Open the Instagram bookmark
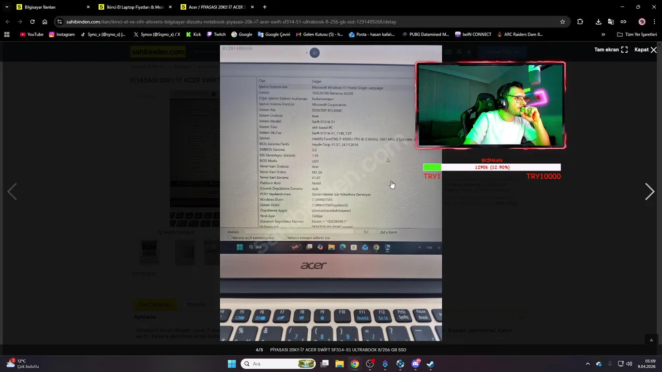 [62, 34]
